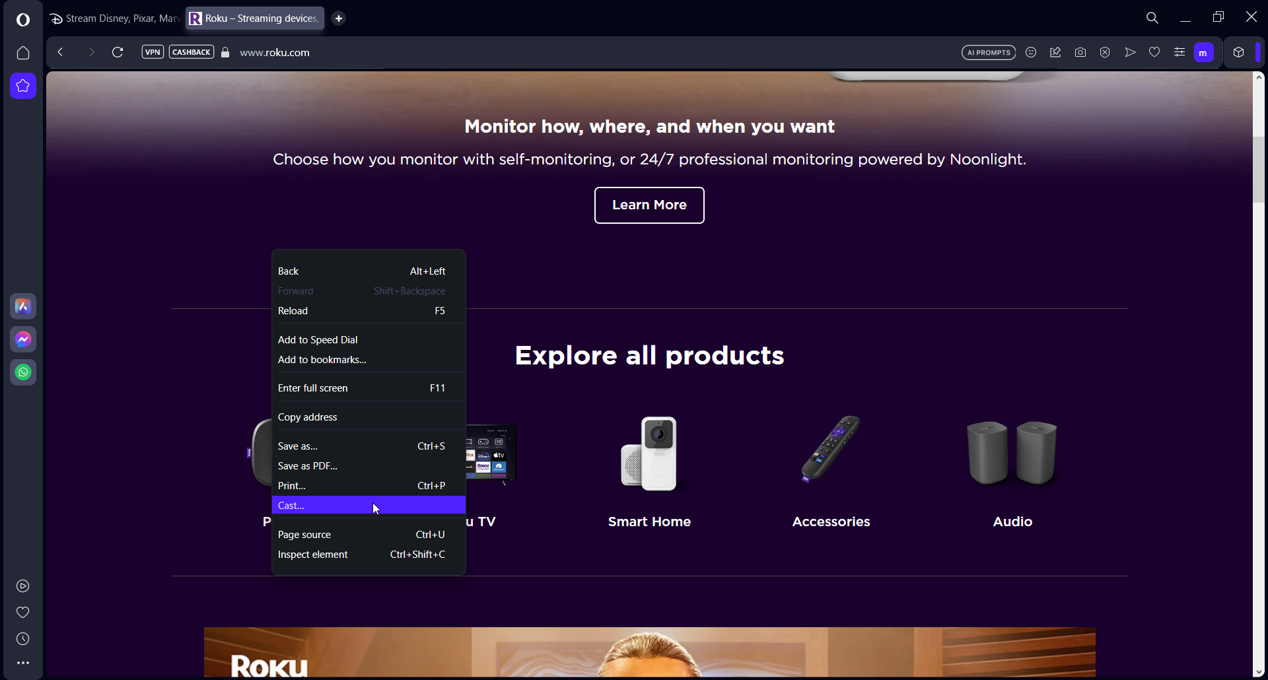Toggle the VPN badge
This screenshot has width=1268, height=680.
[153, 52]
